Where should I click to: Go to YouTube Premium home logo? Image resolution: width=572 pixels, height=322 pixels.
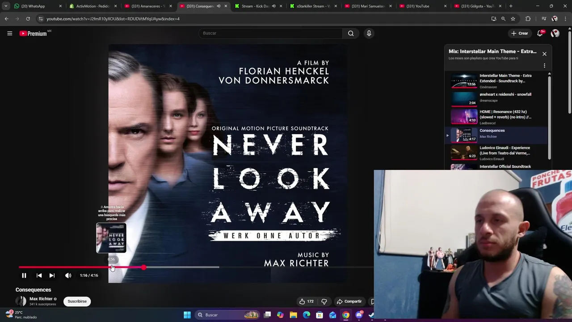(33, 34)
